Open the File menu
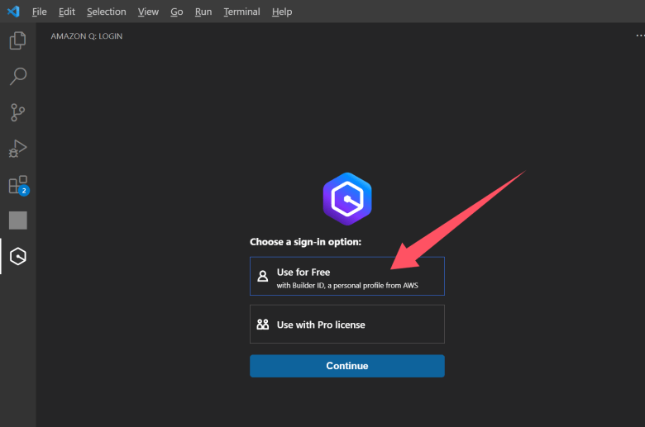 click(x=39, y=12)
